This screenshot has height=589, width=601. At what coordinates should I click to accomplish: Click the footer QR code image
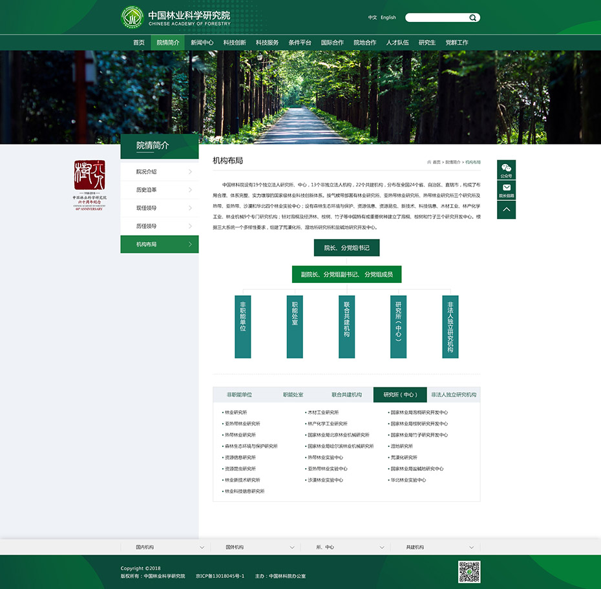[x=469, y=572]
